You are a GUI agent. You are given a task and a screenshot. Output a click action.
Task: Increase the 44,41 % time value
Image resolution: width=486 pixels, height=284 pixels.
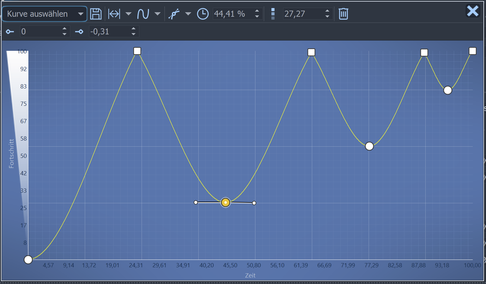click(x=257, y=11)
